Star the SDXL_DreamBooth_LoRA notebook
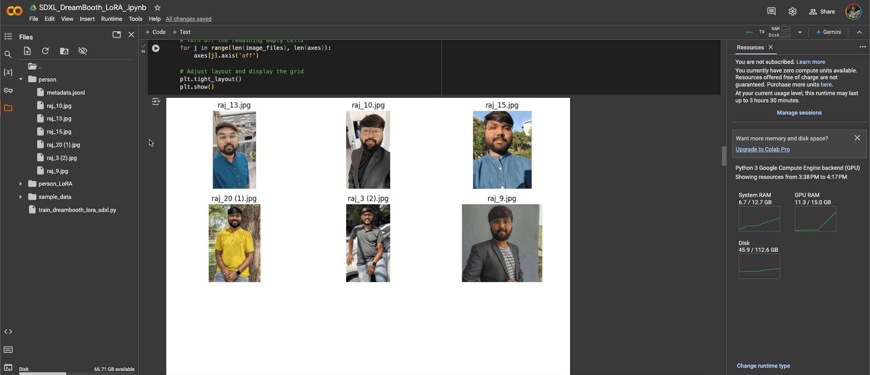This screenshot has width=870, height=375. point(157,8)
